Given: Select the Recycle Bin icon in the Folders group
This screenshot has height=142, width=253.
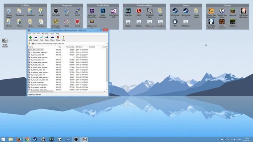Looking at the screenshot, I should (9, 13).
